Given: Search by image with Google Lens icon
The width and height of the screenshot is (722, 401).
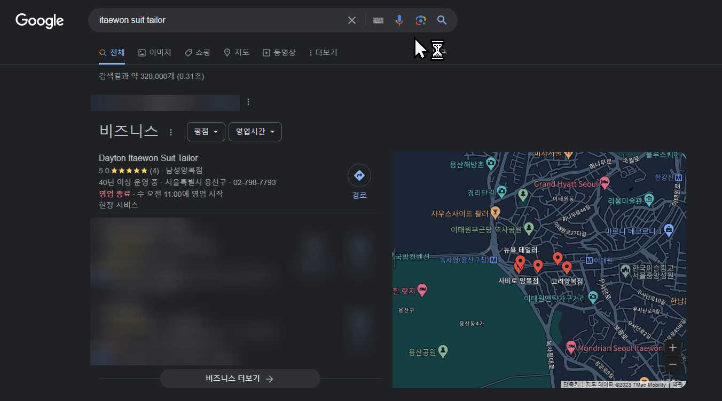Looking at the screenshot, I should tap(421, 20).
